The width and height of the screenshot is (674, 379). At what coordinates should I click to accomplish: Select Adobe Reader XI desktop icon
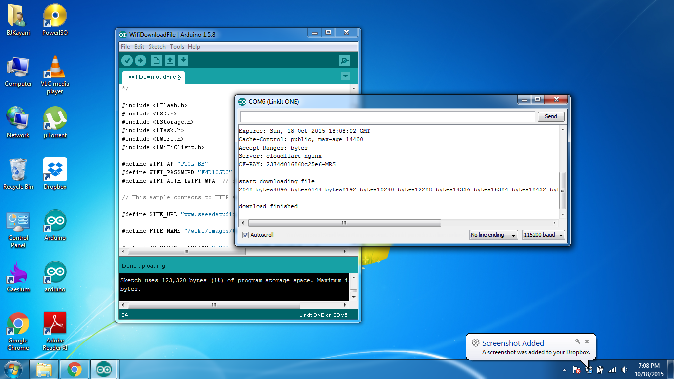tap(55, 332)
